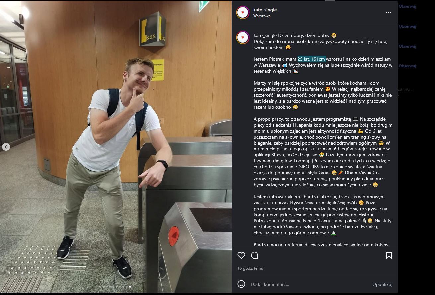This screenshot has width=435, height=295.
Task: Open the kato_single profile picture in the post header
Action: (x=243, y=13)
